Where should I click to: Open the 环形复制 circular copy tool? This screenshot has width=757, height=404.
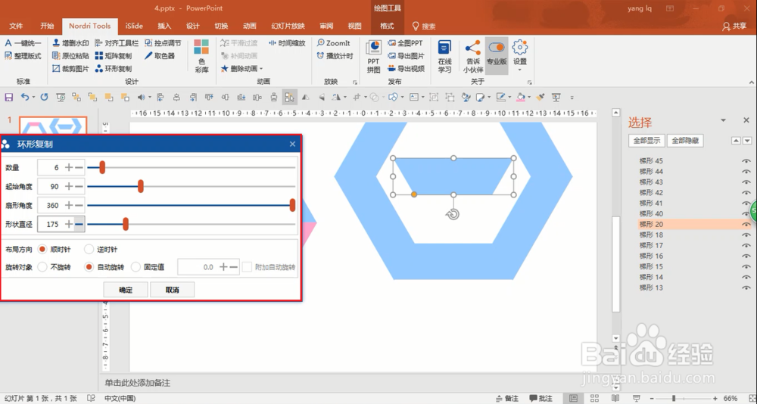(x=113, y=69)
